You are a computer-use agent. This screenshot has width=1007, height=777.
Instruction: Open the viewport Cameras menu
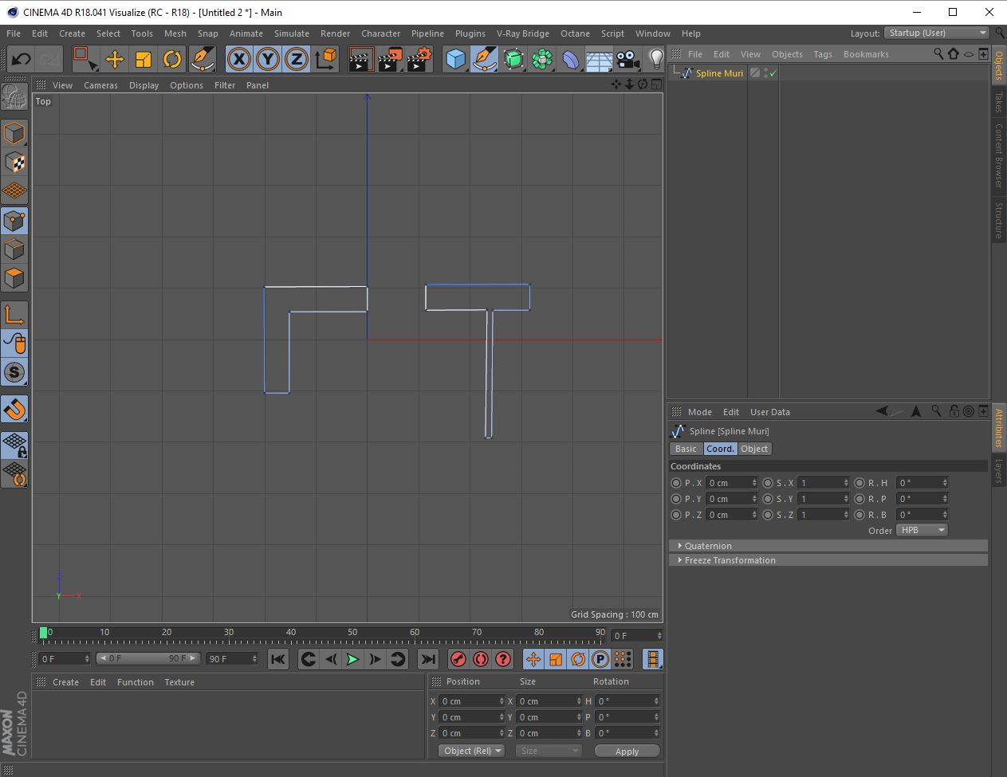[100, 85]
